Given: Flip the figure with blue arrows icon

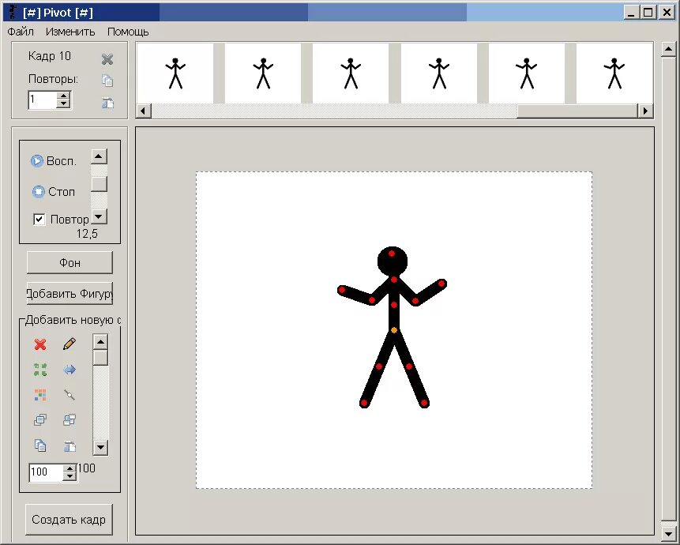Looking at the screenshot, I should coord(70,370).
